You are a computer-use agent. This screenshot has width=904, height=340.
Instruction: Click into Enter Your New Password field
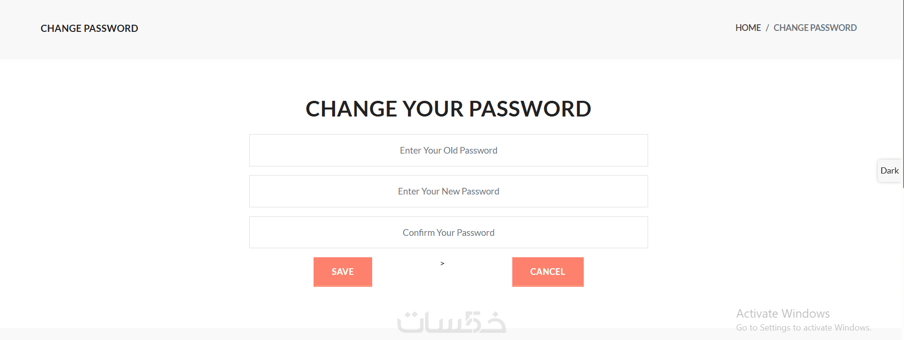pos(448,191)
